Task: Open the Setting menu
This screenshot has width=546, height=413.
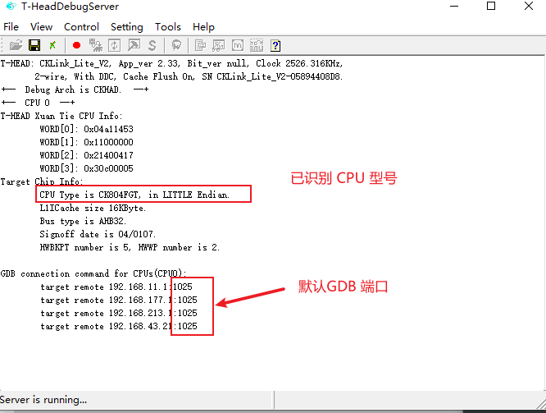Action: point(127,27)
